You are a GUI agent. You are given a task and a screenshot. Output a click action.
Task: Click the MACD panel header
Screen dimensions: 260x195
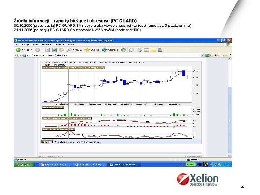tap(67, 118)
